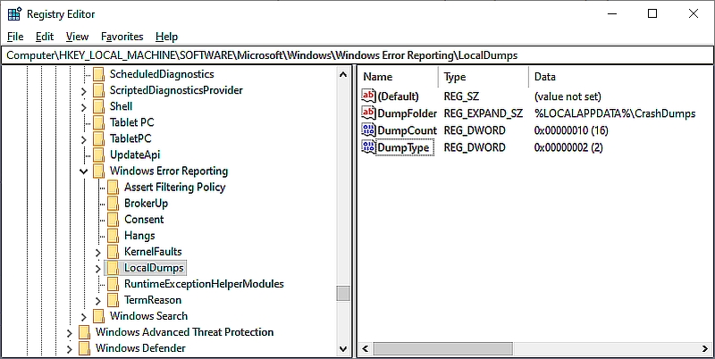Click the tree pane scroll up arrow
This screenshot has height=359, width=715.
coord(343,74)
